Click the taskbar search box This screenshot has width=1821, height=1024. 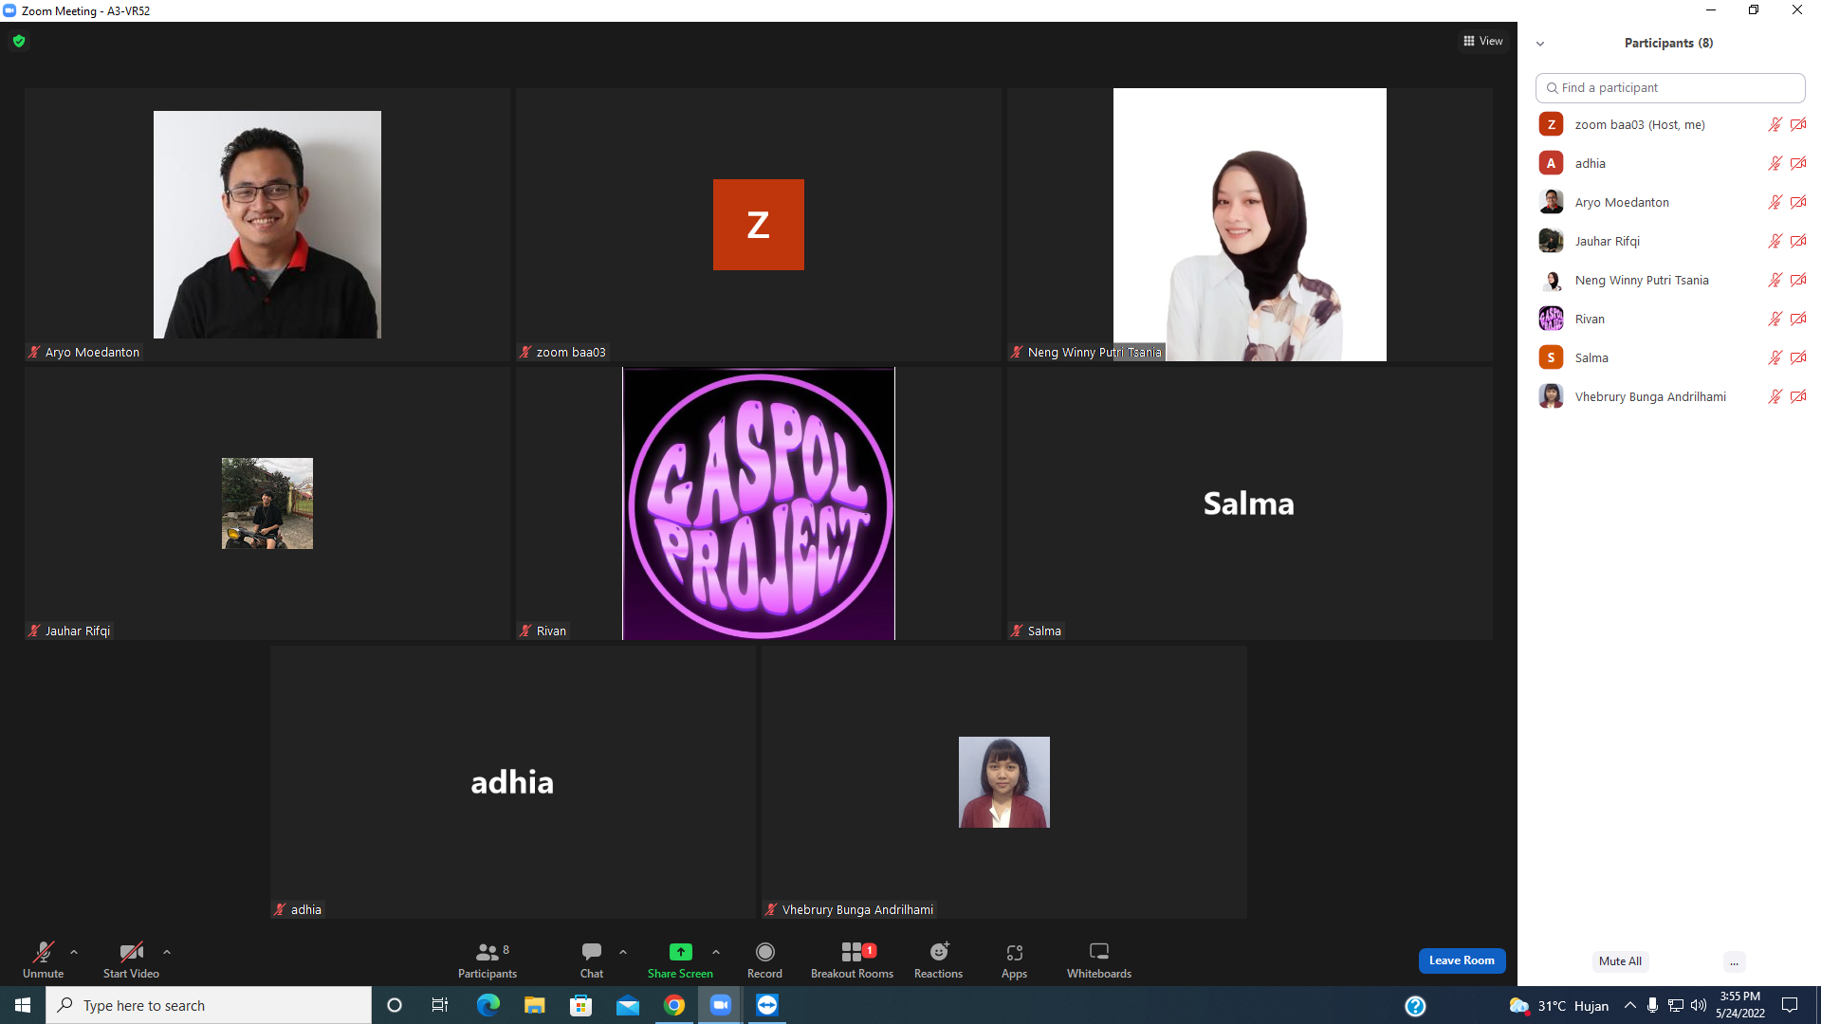(x=209, y=1005)
